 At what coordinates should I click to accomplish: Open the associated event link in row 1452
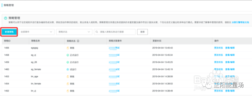(114, 91)
